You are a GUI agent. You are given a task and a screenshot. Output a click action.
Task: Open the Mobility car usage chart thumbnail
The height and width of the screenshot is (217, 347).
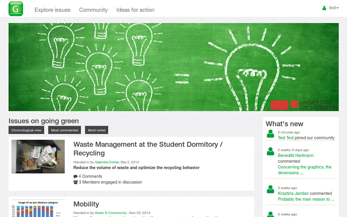(x=38, y=208)
